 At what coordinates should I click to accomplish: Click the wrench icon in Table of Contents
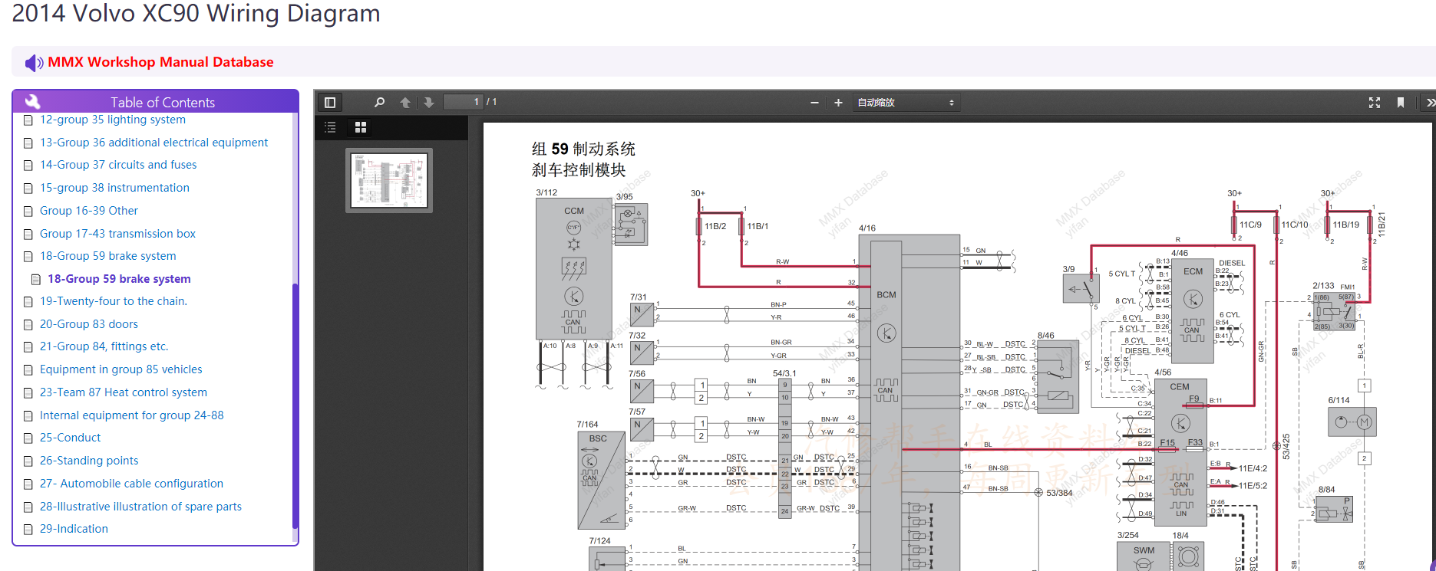(x=32, y=101)
